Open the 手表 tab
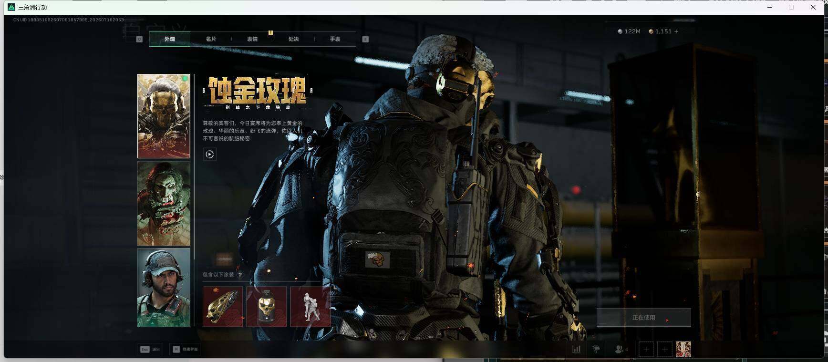This screenshot has height=362, width=828. 335,39
